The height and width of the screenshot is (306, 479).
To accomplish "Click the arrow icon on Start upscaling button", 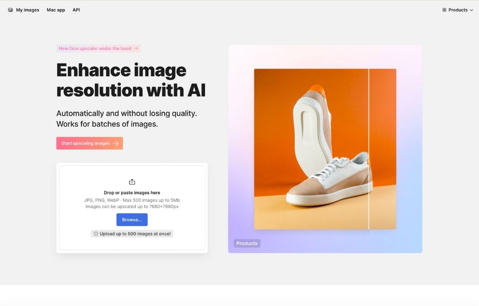I will coord(116,143).
